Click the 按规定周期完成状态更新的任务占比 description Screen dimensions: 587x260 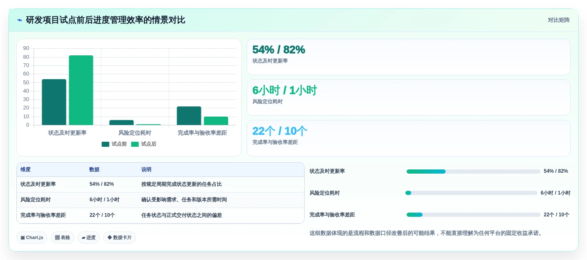click(182, 184)
